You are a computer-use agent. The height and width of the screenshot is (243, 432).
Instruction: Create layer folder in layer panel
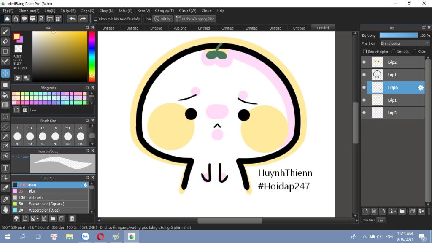click(402, 211)
